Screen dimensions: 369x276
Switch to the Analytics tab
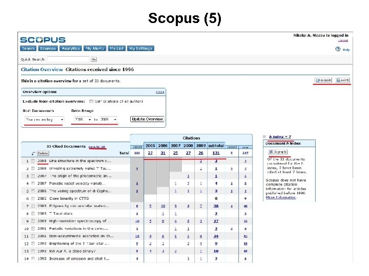click(x=71, y=49)
